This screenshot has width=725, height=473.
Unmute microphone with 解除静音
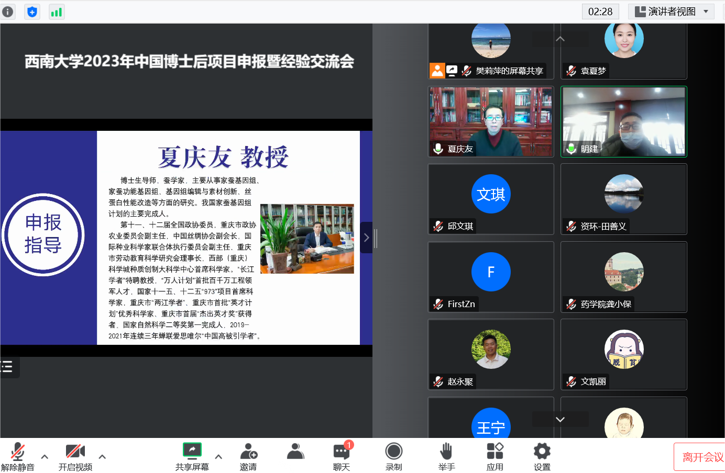click(18, 456)
